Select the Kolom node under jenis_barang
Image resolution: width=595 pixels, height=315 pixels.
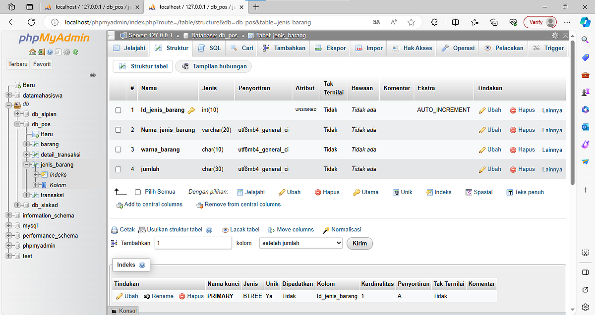pos(58,185)
